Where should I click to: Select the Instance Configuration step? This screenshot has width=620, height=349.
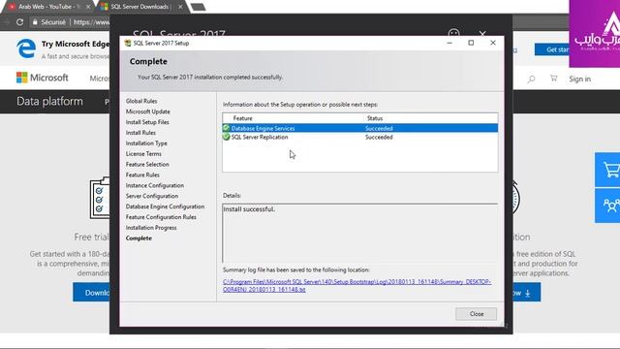pos(155,185)
